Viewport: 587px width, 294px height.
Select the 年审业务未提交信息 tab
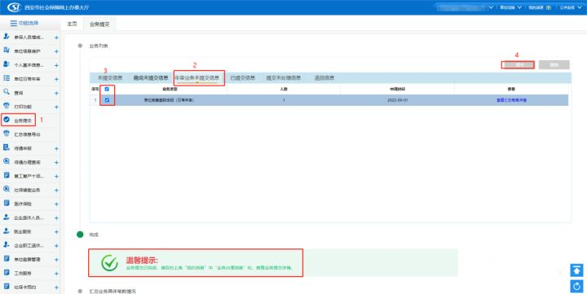click(x=197, y=78)
